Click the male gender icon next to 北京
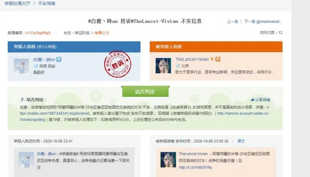The image size is (310, 177). click(x=178, y=66)
